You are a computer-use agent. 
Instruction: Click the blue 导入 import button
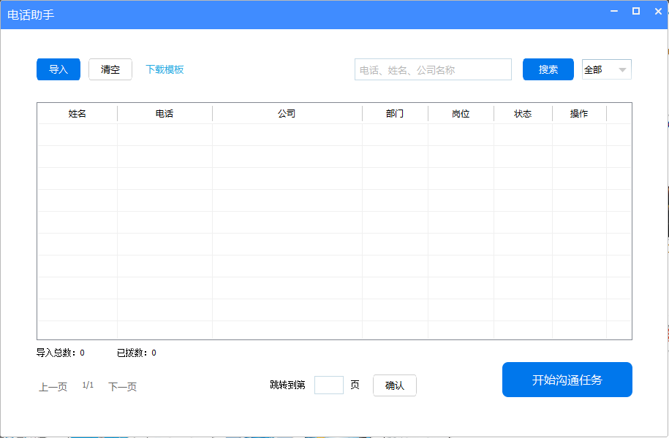[x=58, y=69]
